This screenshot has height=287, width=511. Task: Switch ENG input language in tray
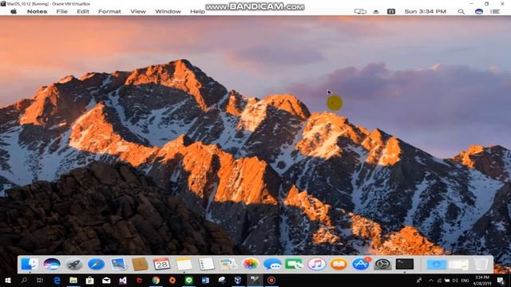click(x=465, y=280)
